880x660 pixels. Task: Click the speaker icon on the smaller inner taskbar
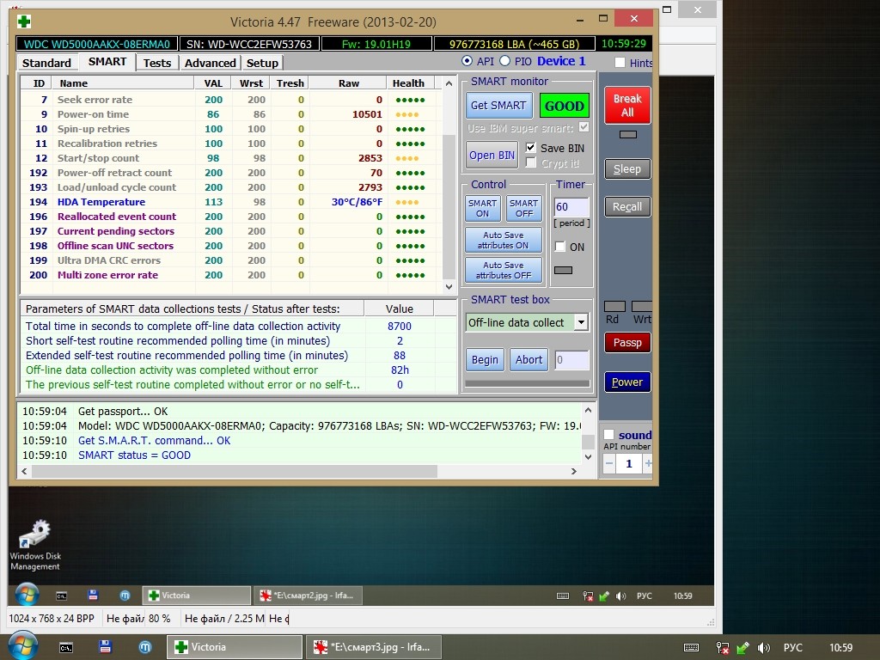click(620, 596)
